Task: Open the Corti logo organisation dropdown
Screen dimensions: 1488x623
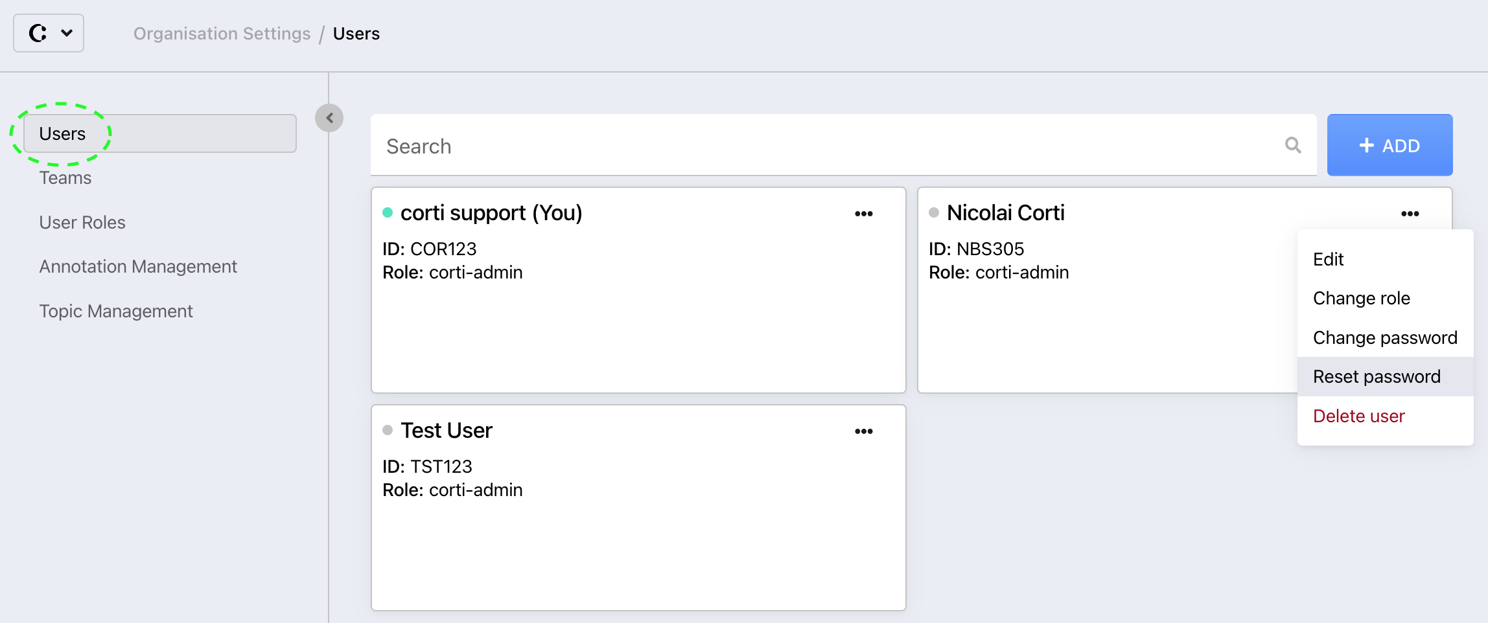Action: point(49,33)
